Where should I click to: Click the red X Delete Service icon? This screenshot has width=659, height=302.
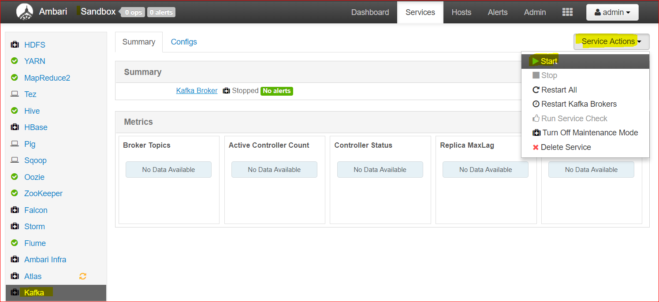[x=536, y=147]
